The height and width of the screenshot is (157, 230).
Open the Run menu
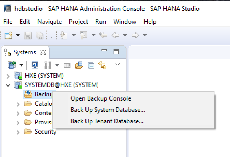tap(101, 22)
